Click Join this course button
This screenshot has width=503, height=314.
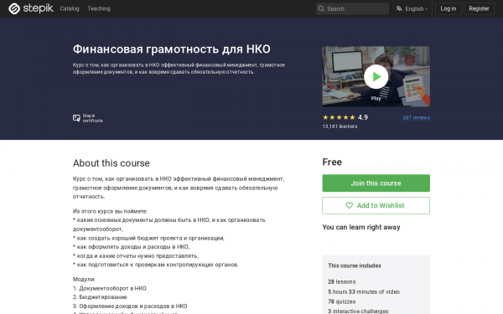376,183
